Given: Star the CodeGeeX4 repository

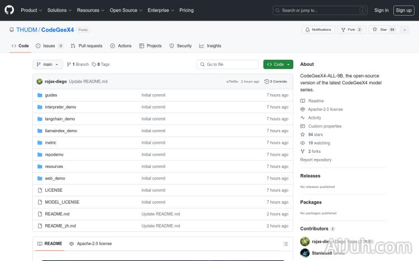Looking at the screenshot, I should pos(380,30).
